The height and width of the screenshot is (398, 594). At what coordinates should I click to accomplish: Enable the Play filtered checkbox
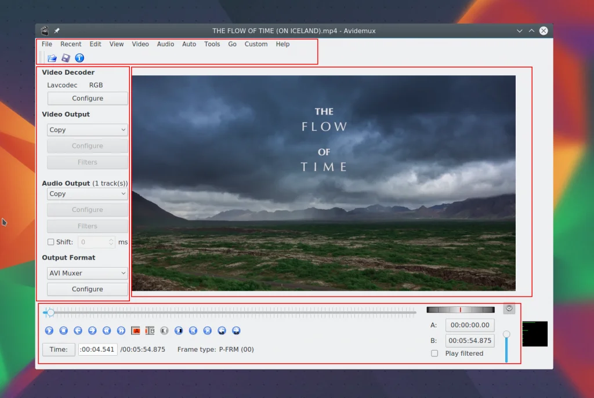click(x=434, y=353)
